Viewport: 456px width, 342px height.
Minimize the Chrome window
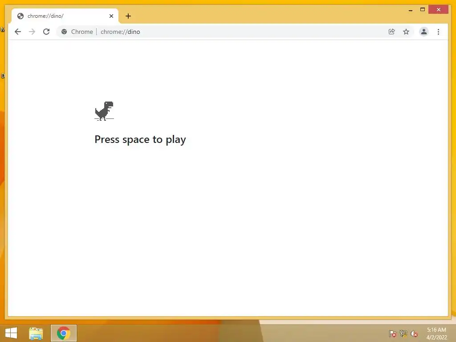point(410,10)
